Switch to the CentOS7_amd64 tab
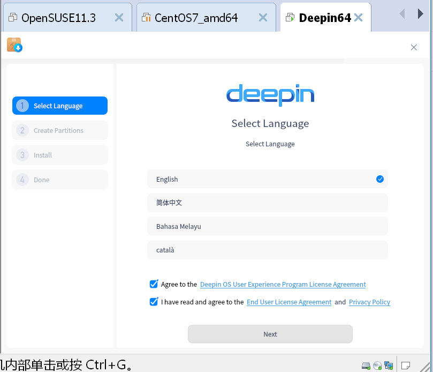433x372 pixels. click(x=206, y=18)
